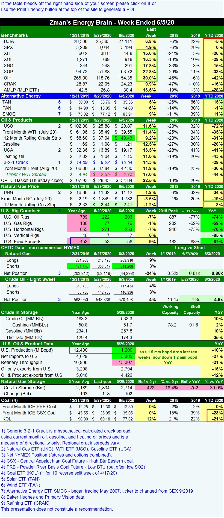224x518 pixels.
Task: Click the % vs YoY value 39.0%
Action: tap(216, 388)
